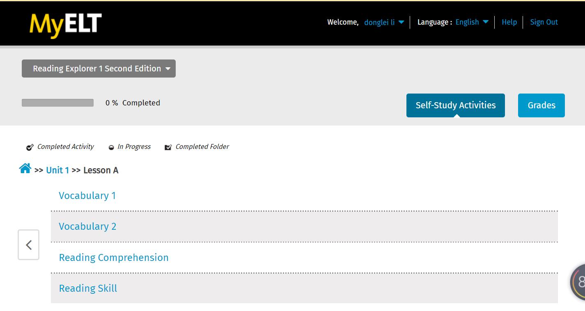Screen dimensions: 585x311
Task: Open Vocabulary 2 activity
Action: 87,226
